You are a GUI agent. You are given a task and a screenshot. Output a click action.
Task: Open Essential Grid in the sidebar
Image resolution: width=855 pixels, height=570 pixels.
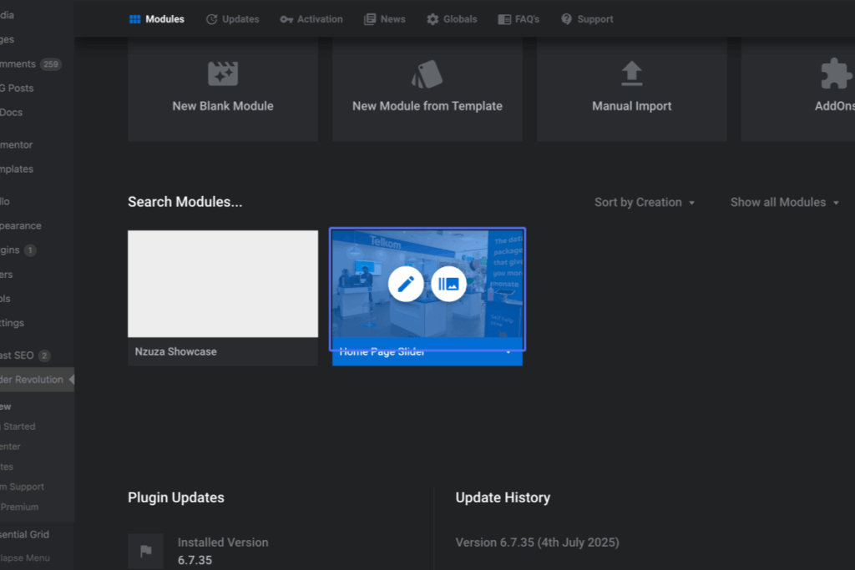24,535
